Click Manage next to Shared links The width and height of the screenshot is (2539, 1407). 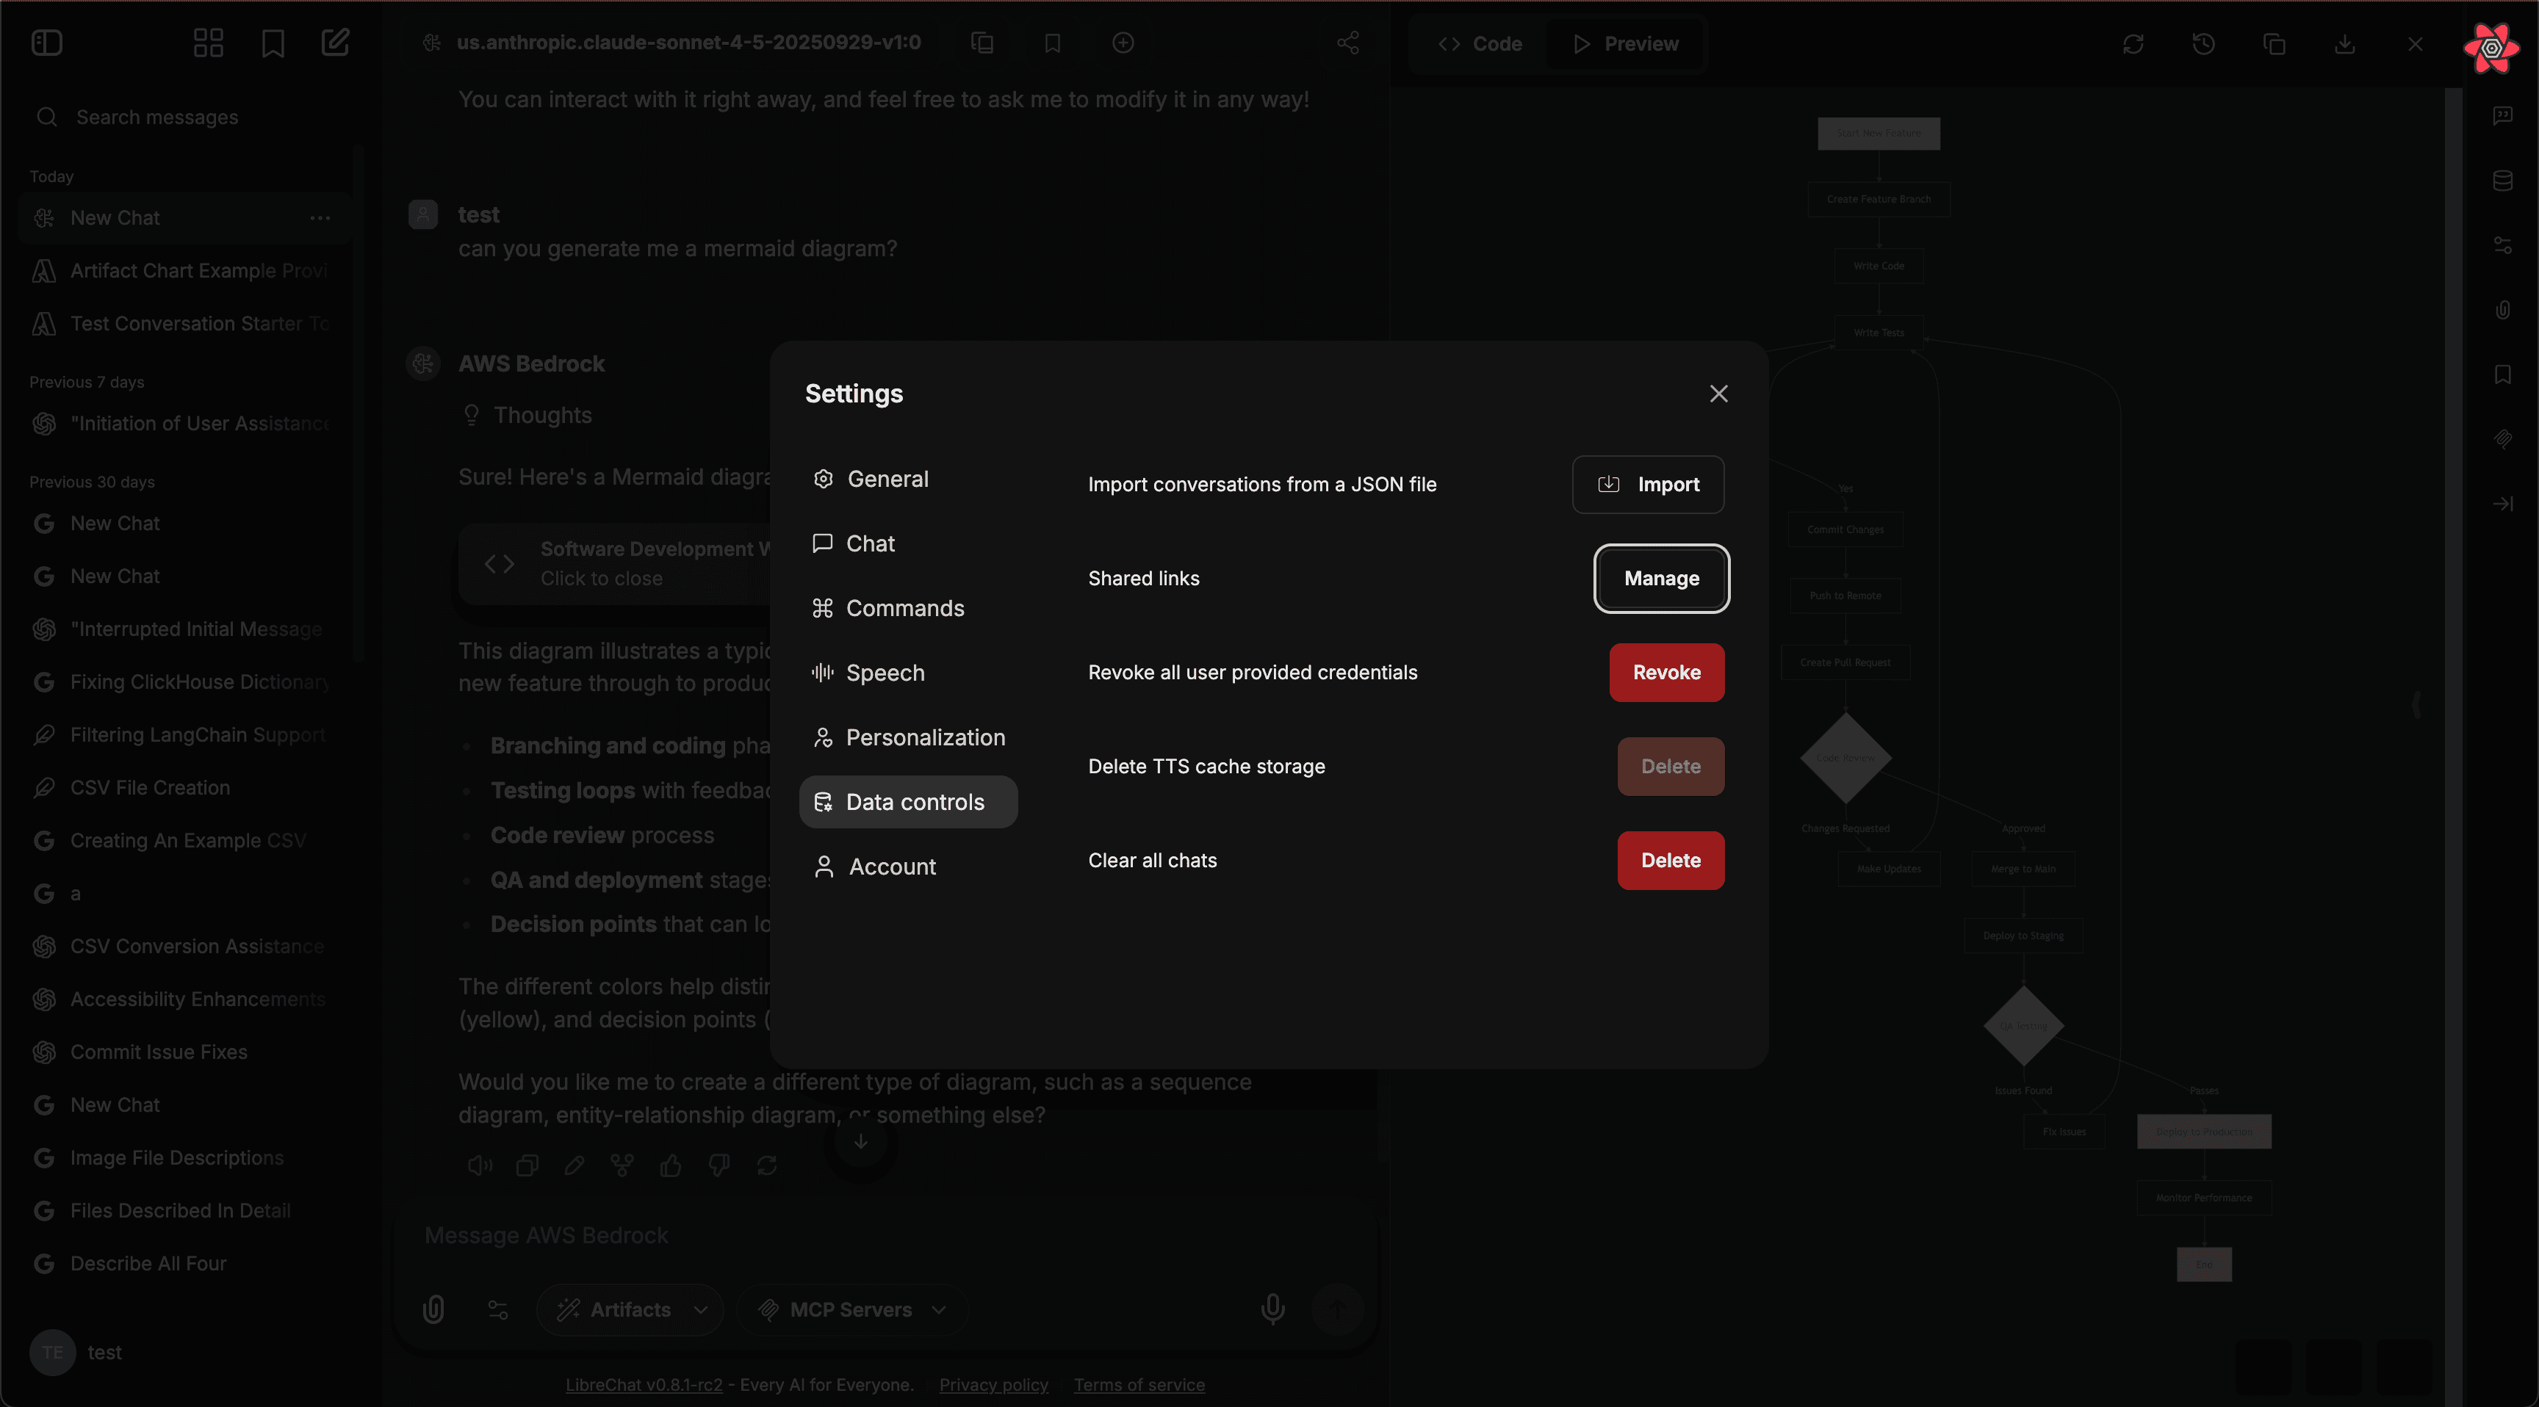click(1662, 579)
